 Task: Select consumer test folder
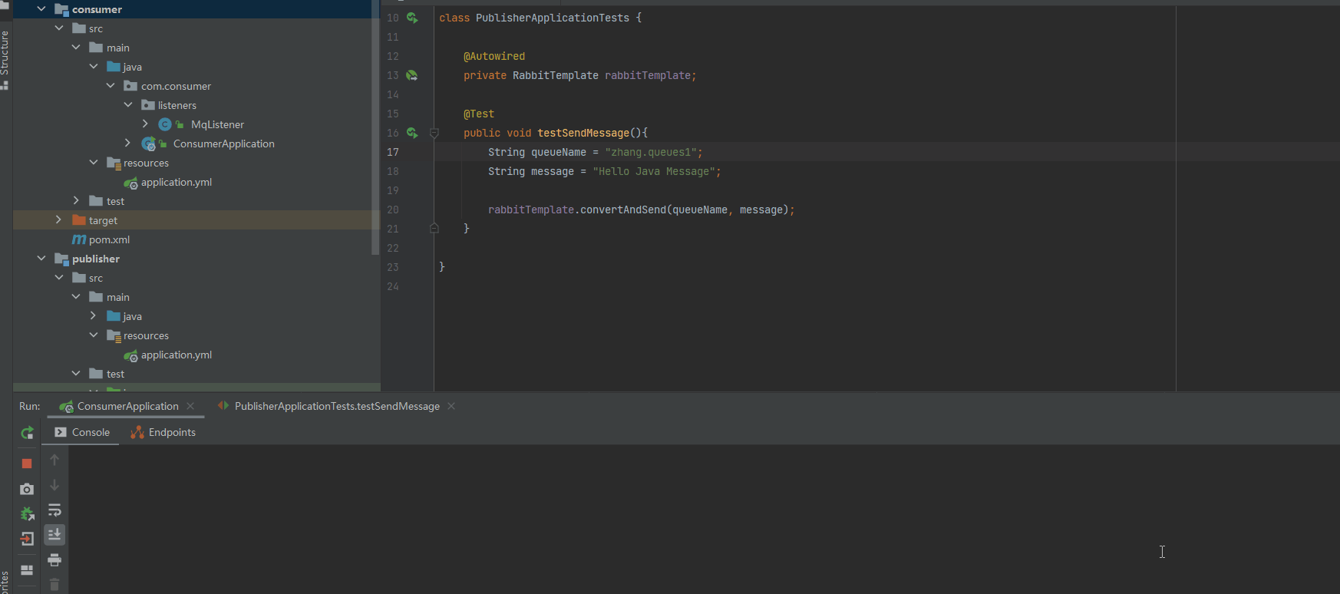pyautogui.click(x=115, y=201)
